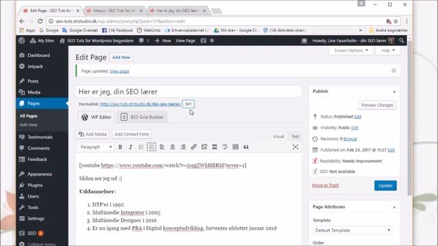The height and width of the screenshot is (246, 438).
Task: Open the New content menu in the admin bar
Action: tap(163, 41)
